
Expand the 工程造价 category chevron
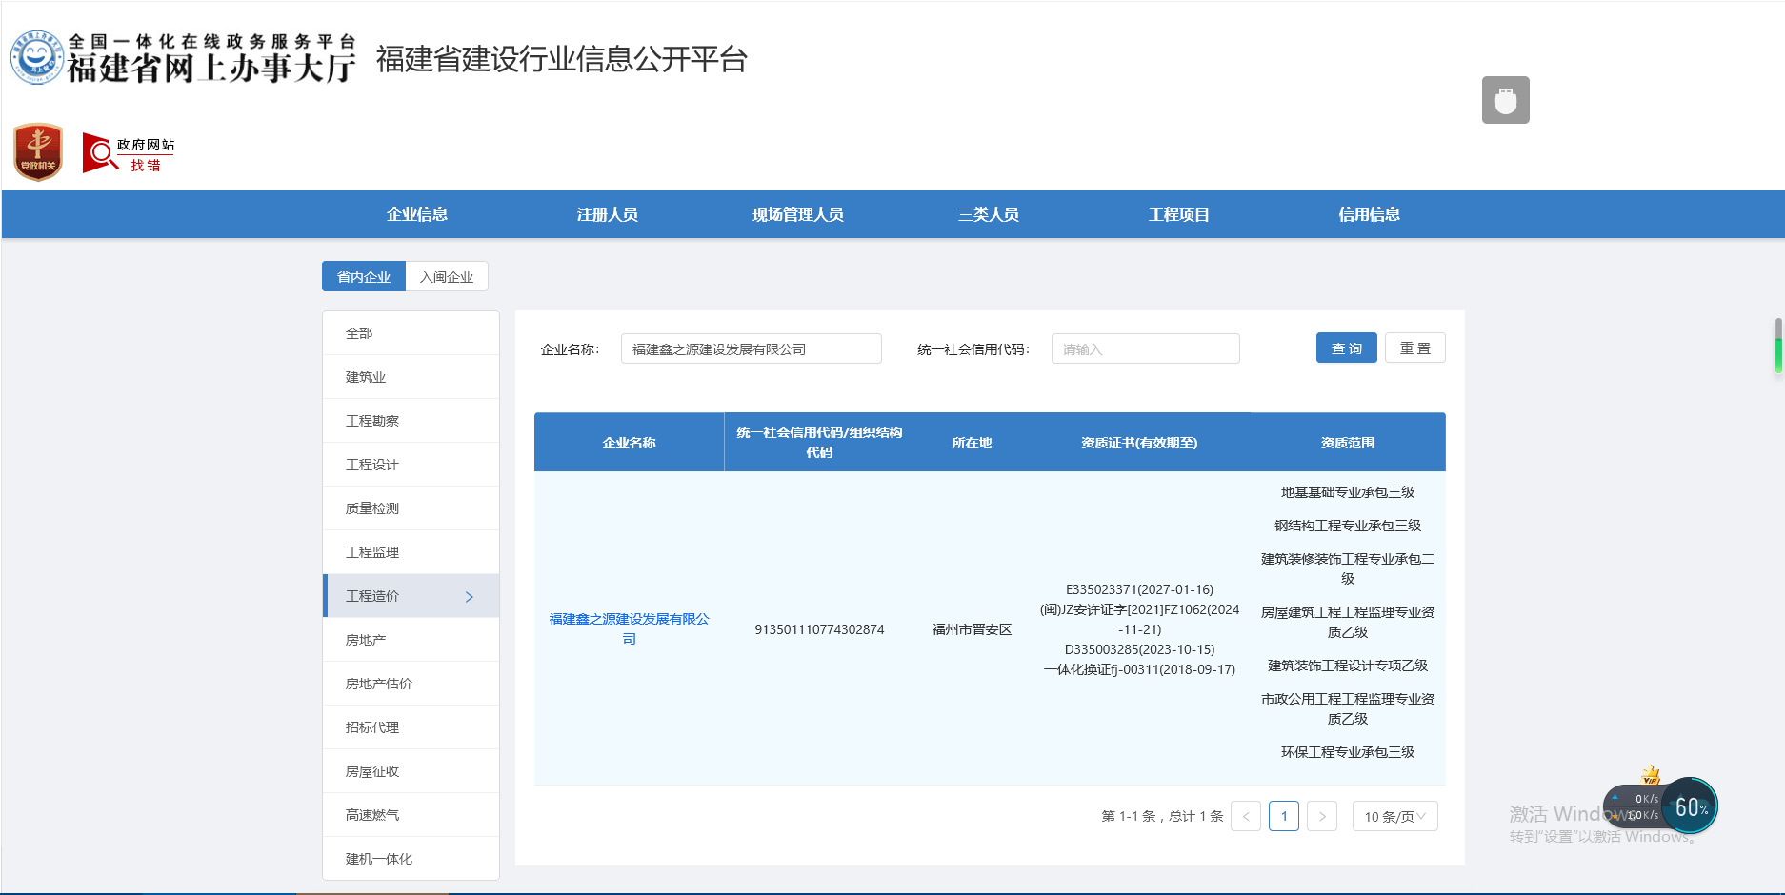pyautogui.click(x=469, y=596)
